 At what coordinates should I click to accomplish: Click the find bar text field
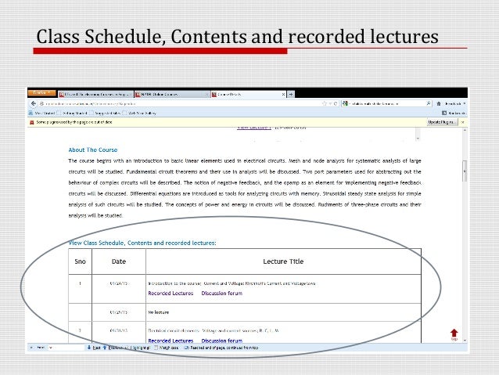coord(66,348)
